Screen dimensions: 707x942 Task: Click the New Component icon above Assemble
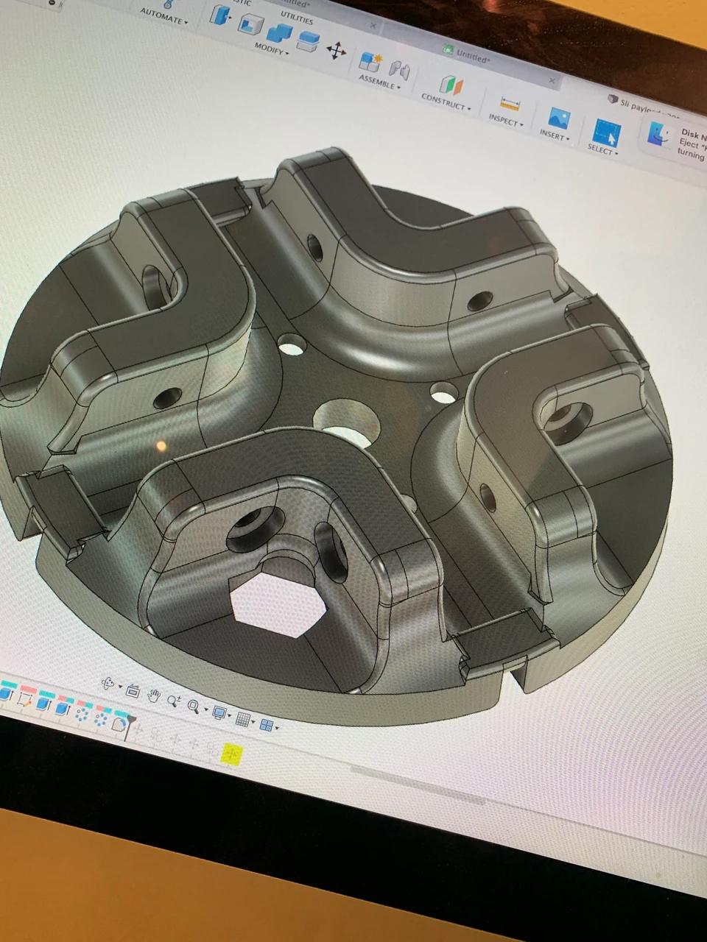[370, 61]
